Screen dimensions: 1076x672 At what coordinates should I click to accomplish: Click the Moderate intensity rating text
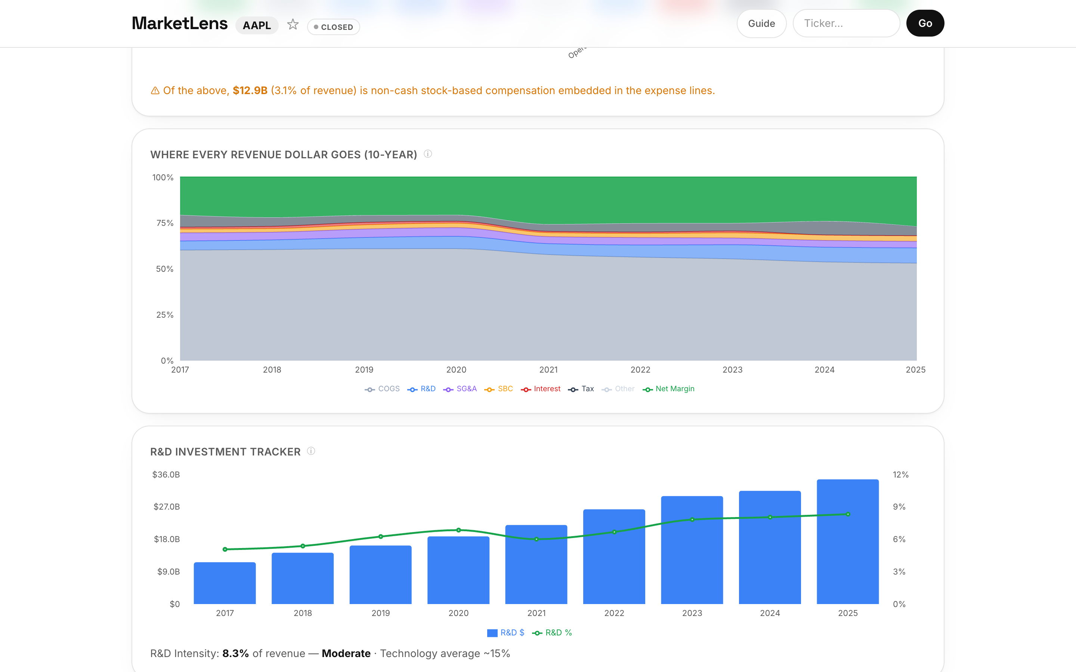coord(346,653)
